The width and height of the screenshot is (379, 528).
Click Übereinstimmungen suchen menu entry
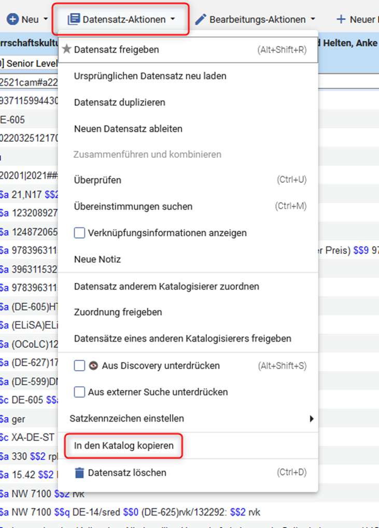pos(133,206)
